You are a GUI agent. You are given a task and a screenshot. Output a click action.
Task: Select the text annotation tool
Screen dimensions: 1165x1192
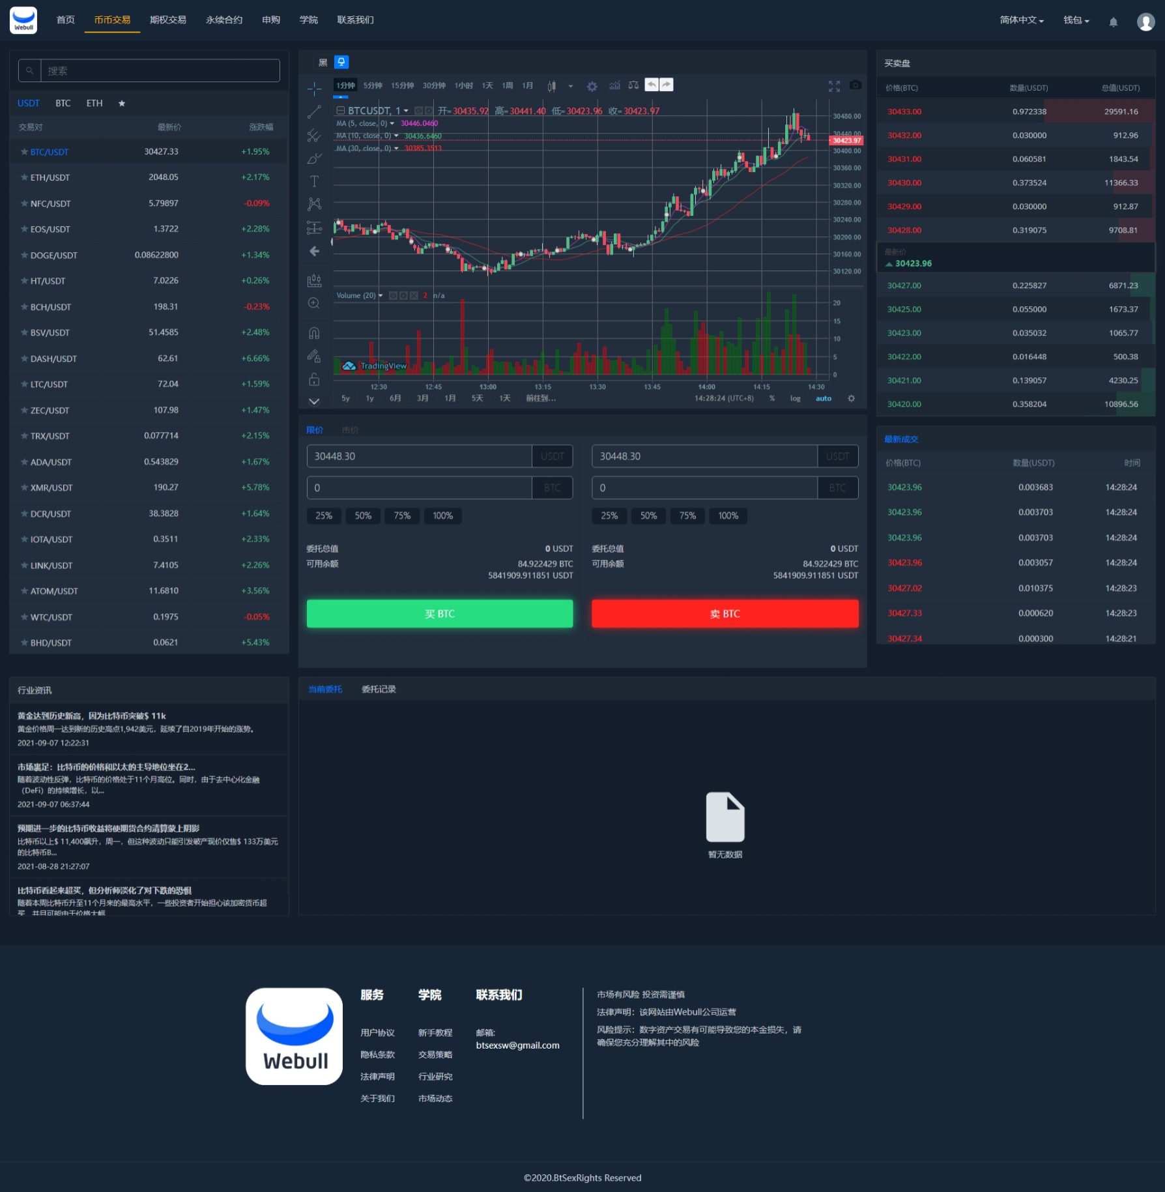(314, 181)
